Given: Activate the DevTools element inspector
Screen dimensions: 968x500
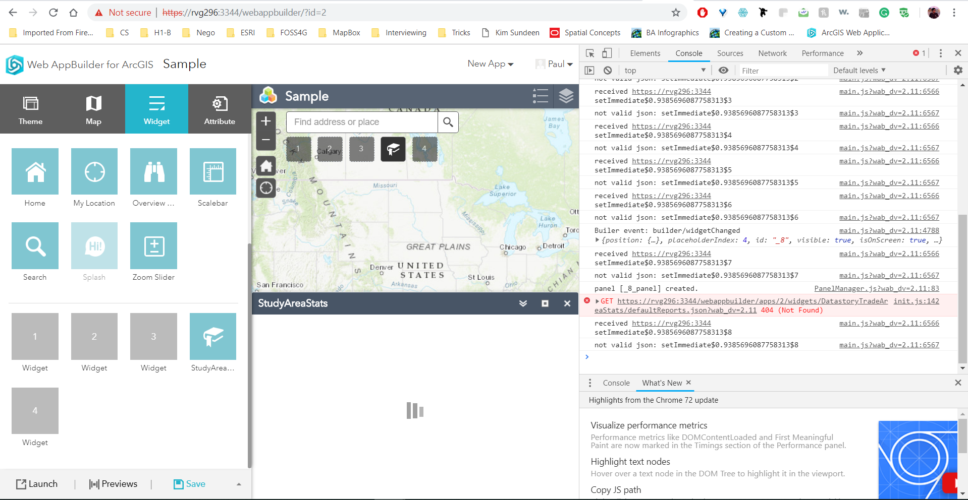Looking at the screenshot, I should point(590,53).
